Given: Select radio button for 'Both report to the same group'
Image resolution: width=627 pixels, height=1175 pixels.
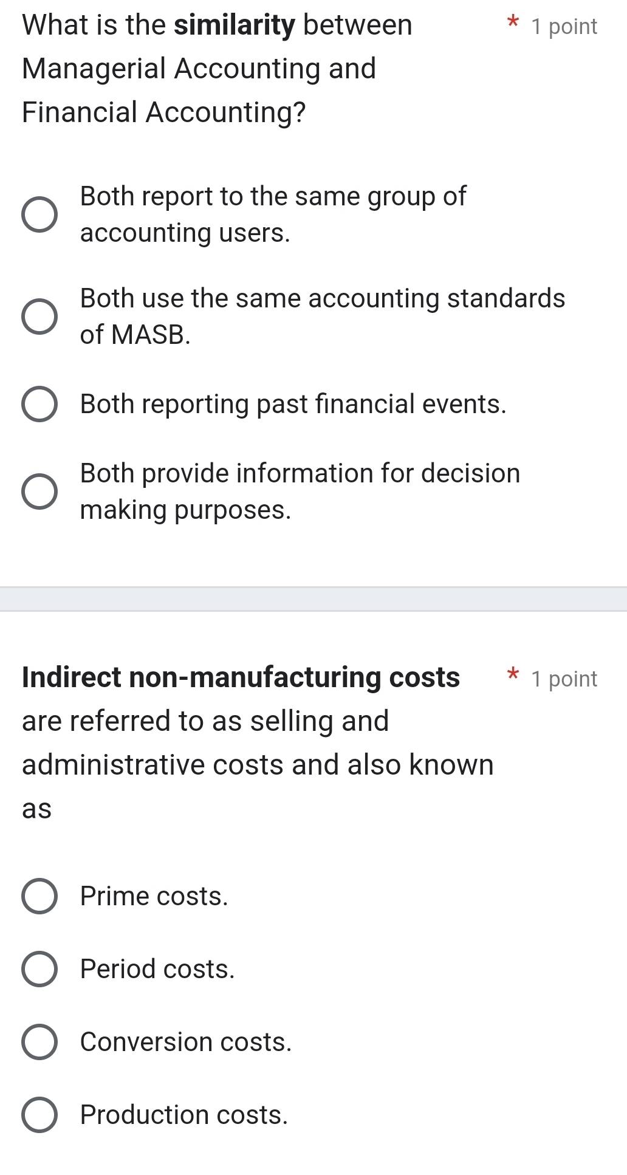Looking at the screenshot, I should coord(40,214).
